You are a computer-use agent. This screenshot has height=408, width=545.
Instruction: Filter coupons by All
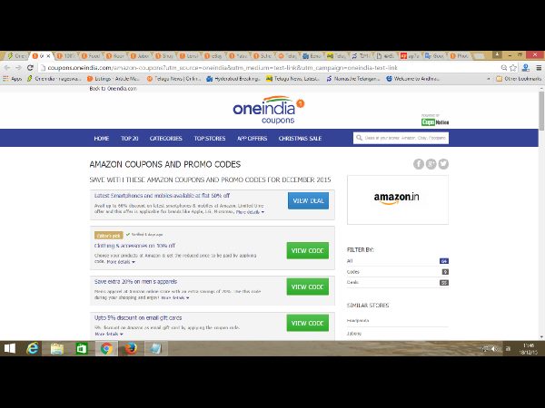point(351,260)
